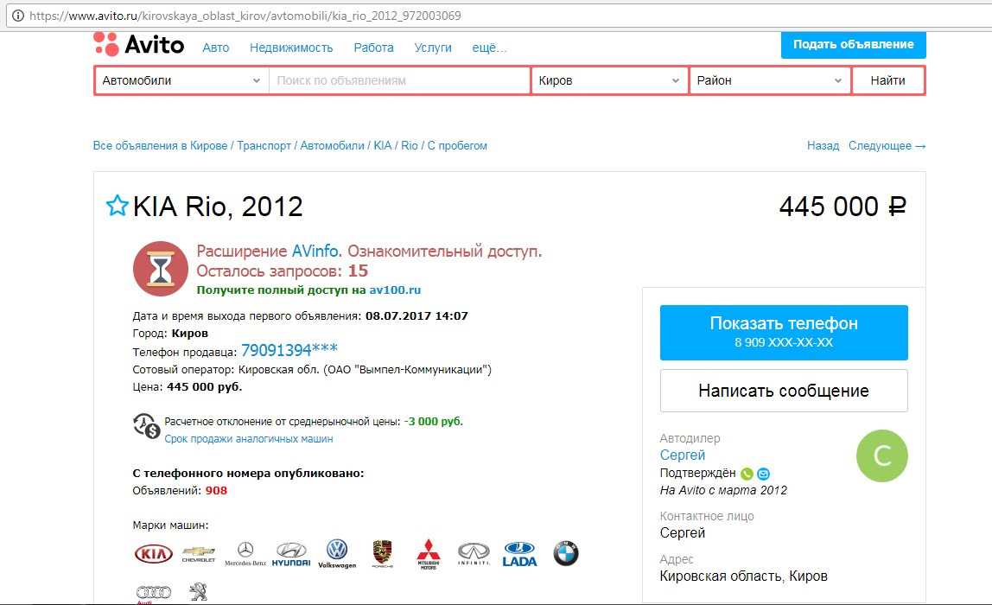Viewport: 992px width, 605px height.
Task: Click seller phone 79091394***
Action: [x=289, y=350]
